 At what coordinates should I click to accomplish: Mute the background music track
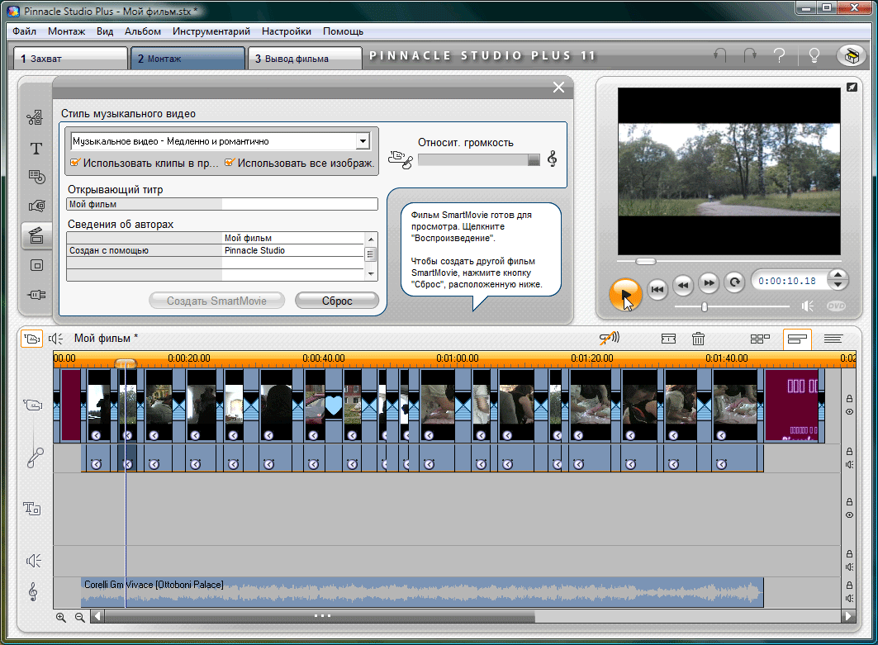point(849,598)
